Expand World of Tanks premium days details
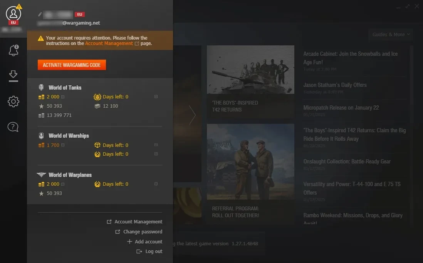423x263 pixels. point(156,97)
